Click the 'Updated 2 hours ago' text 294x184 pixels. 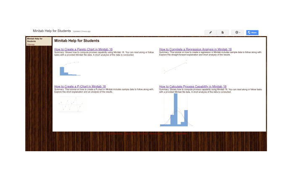82,32
